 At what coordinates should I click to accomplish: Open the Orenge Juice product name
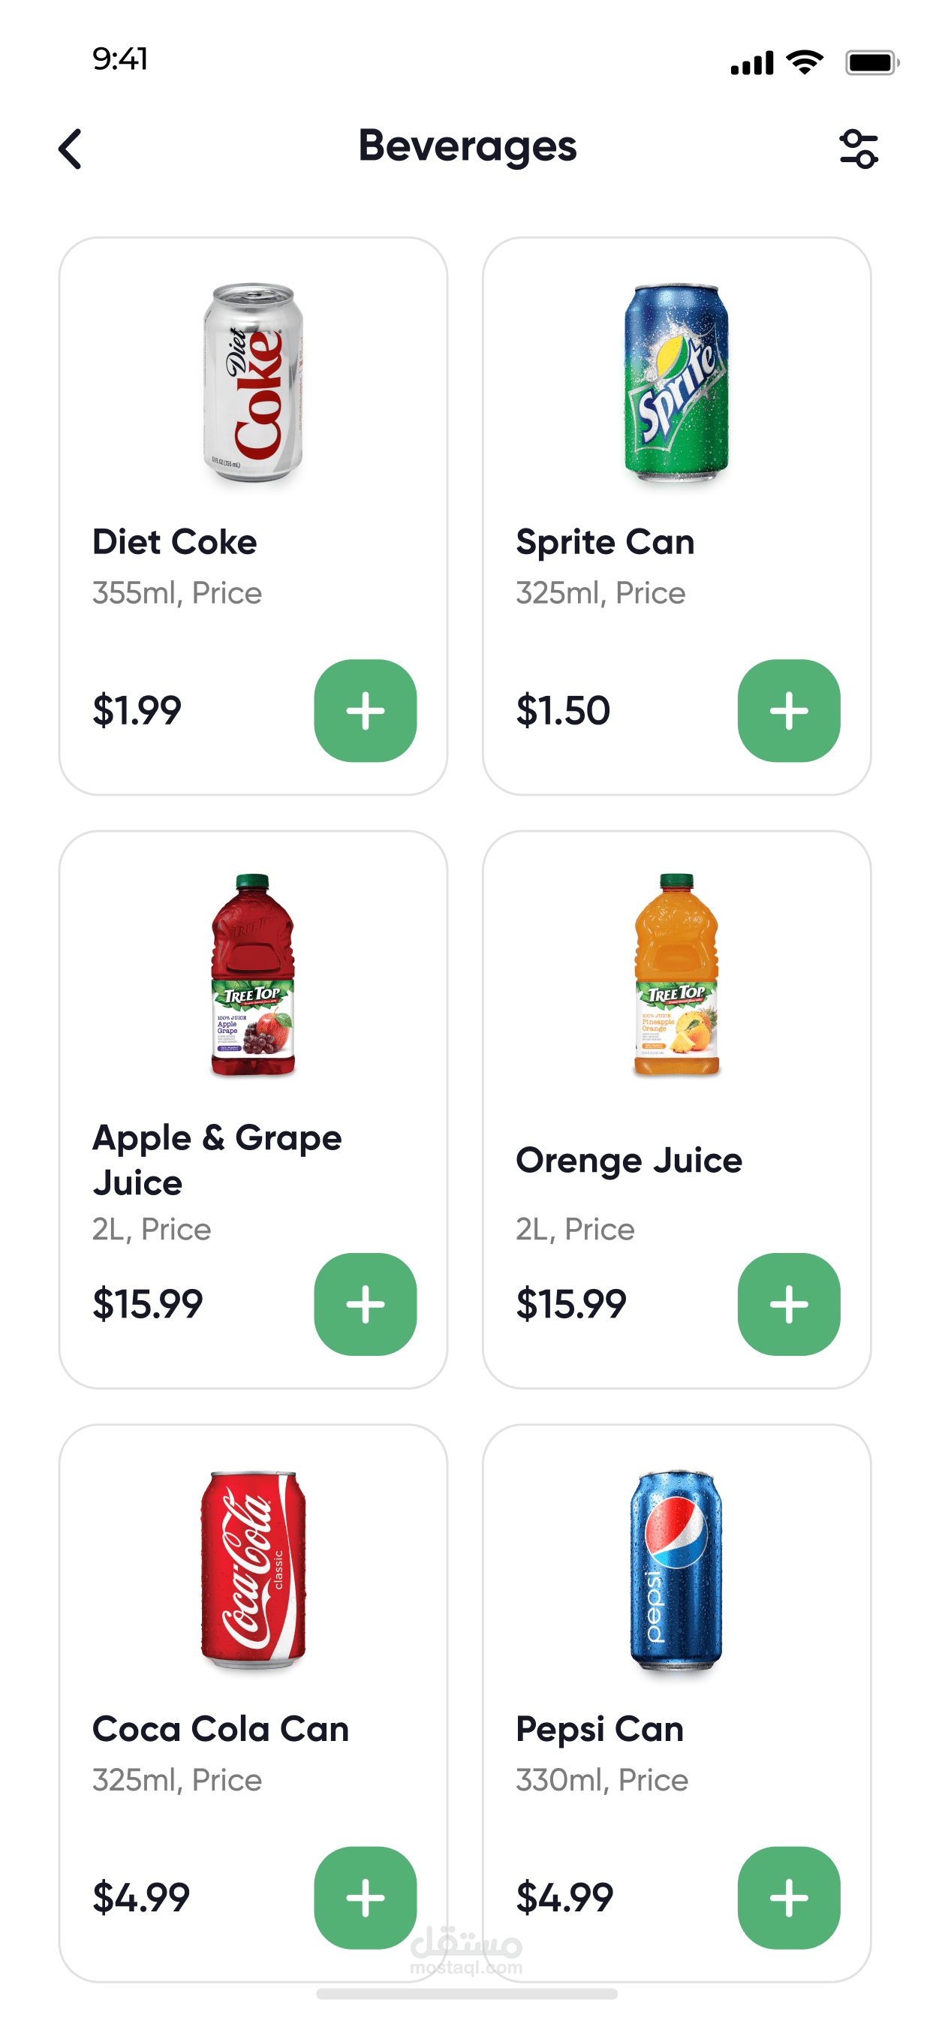(628, 1160)
